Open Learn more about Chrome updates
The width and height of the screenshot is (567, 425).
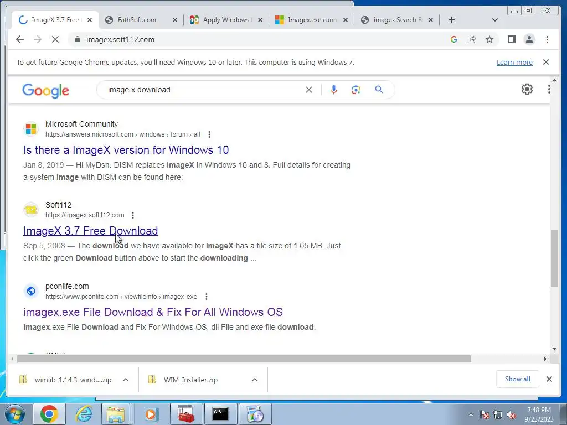pos(514,62)
